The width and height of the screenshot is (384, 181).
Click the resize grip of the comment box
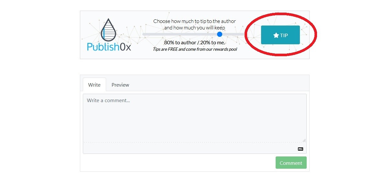click(304, 140)
